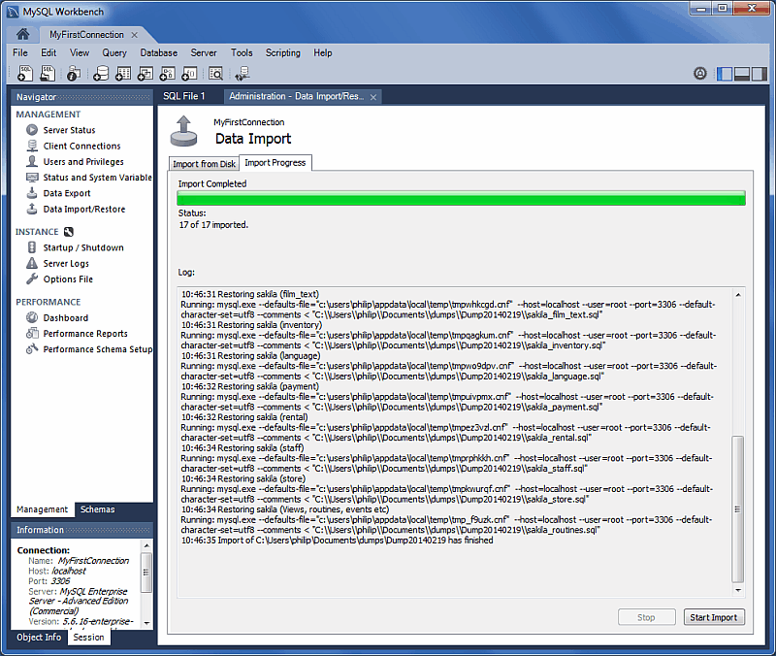The height and width of the screenshot is (656, 776).
Task: Toggle the left sidebar panel visibility
Action: point(725,74)
